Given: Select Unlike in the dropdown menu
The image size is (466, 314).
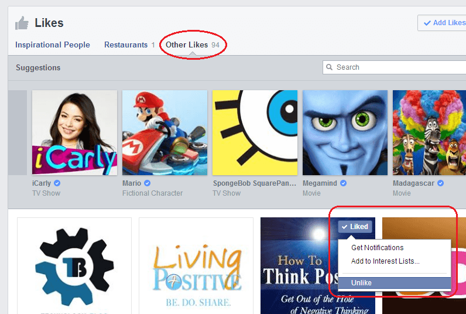Looking at the screenshot, I should pos(395,283).
